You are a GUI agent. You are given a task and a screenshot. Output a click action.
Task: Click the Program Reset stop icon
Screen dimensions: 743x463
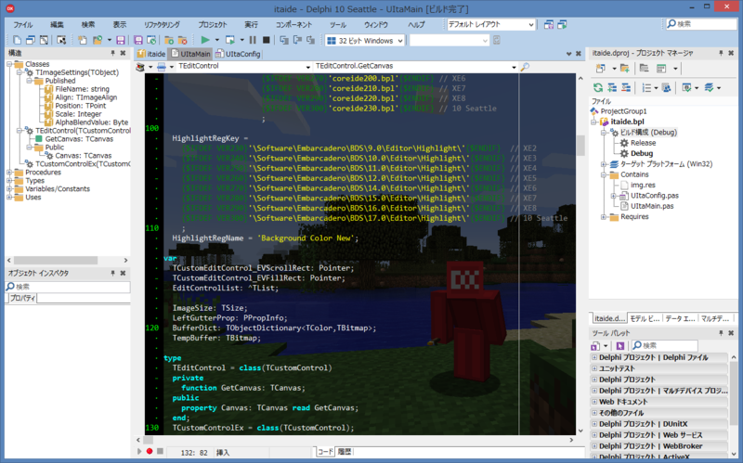[x=266, y=40]
